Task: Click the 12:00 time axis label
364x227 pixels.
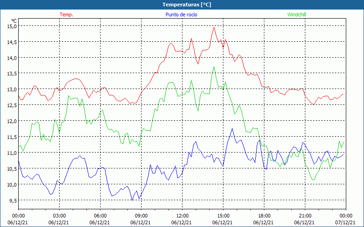Action: pyautogui.click(x=182, y=216)
